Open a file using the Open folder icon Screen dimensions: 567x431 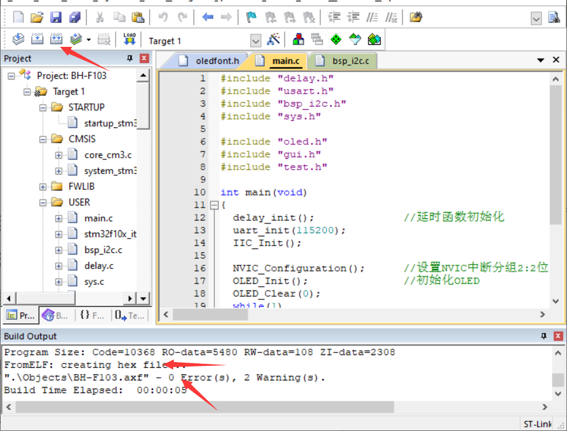point(37,17)
